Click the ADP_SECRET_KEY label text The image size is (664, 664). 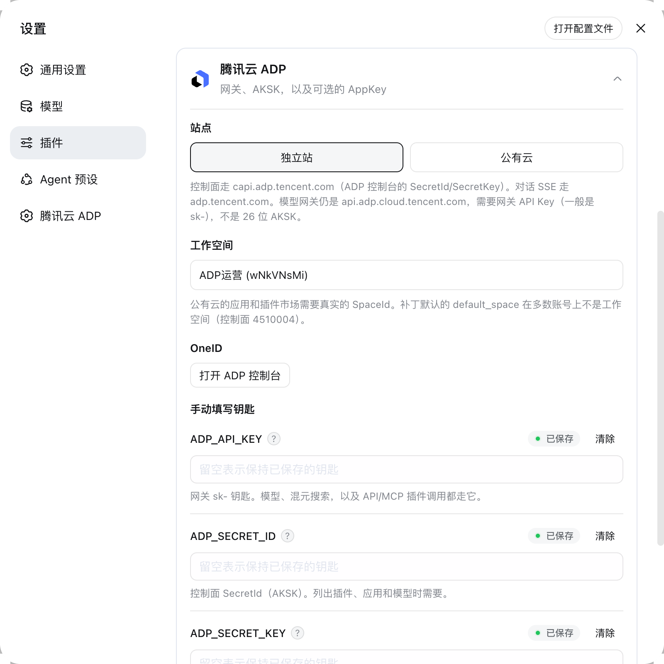point(238,633)
